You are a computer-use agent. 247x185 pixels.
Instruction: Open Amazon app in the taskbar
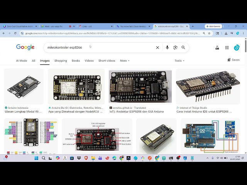65,158
